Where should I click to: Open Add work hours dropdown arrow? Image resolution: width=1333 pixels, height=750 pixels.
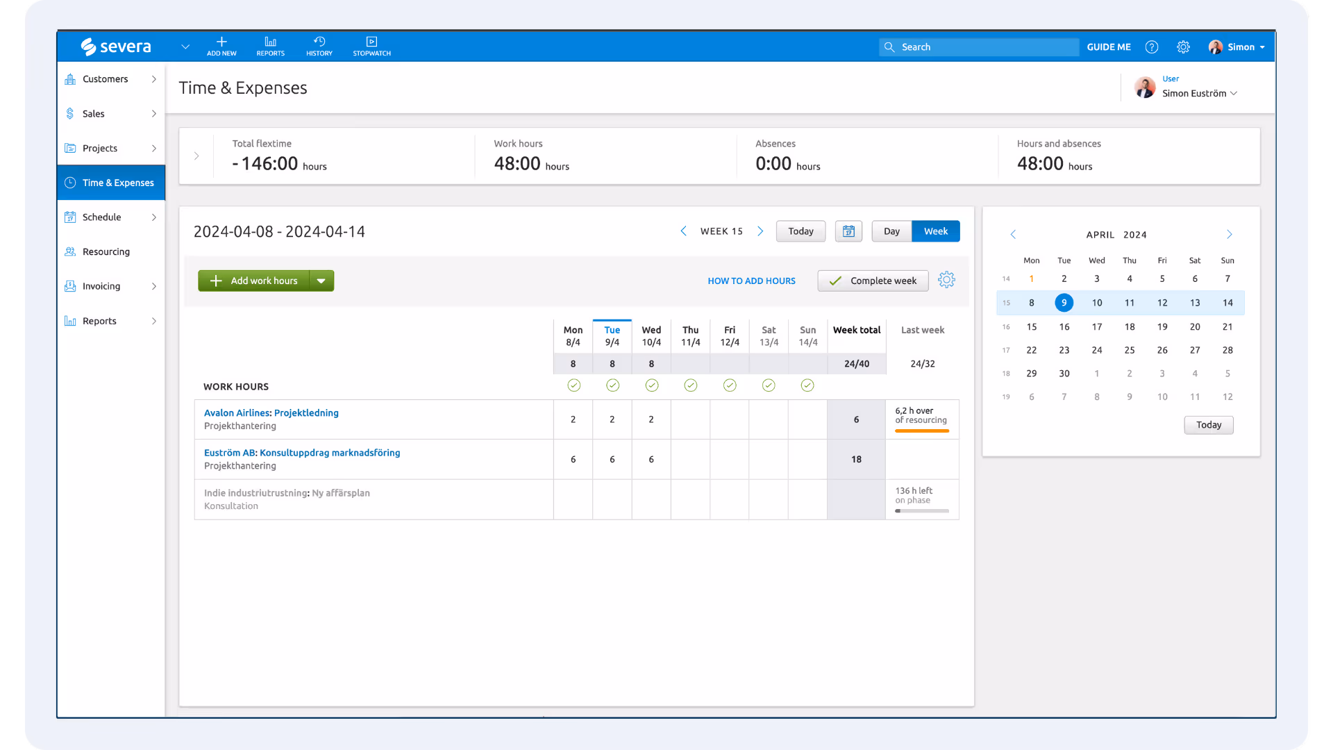[321, 281]
